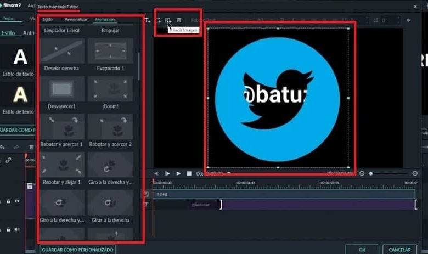The height and width of the screenshot is (254, 428).
Task: Select the glowing A text style
Action: click(20, 95)
